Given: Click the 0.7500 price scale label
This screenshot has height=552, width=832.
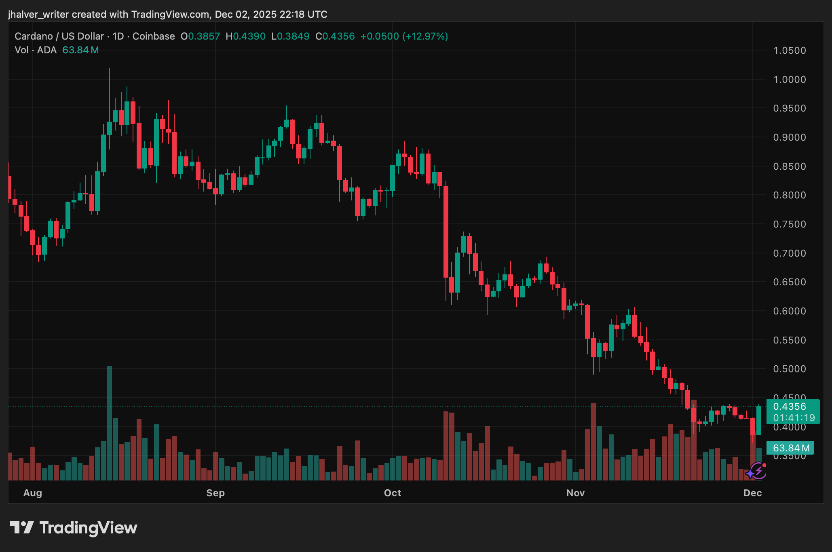Looking at the screenshot, I should click(x=789, y=224).
